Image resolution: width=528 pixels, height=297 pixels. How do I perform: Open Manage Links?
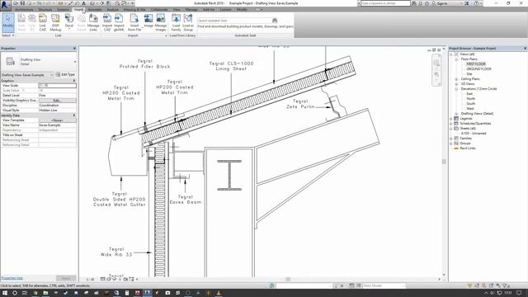[x=93, y=22]
